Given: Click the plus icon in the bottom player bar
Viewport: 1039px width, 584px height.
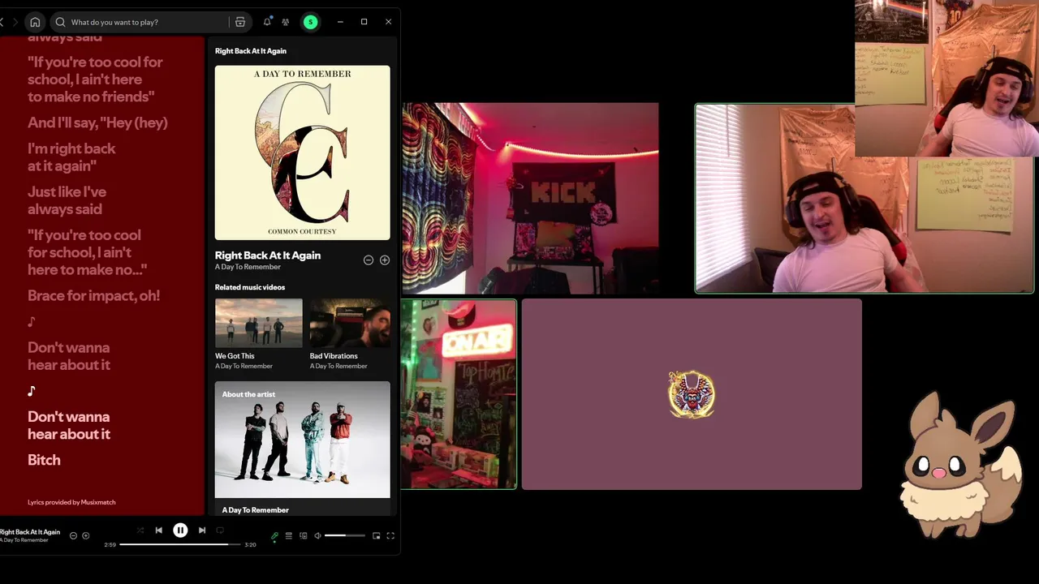Looking at the screenshot, I should [x=86, y=535].
